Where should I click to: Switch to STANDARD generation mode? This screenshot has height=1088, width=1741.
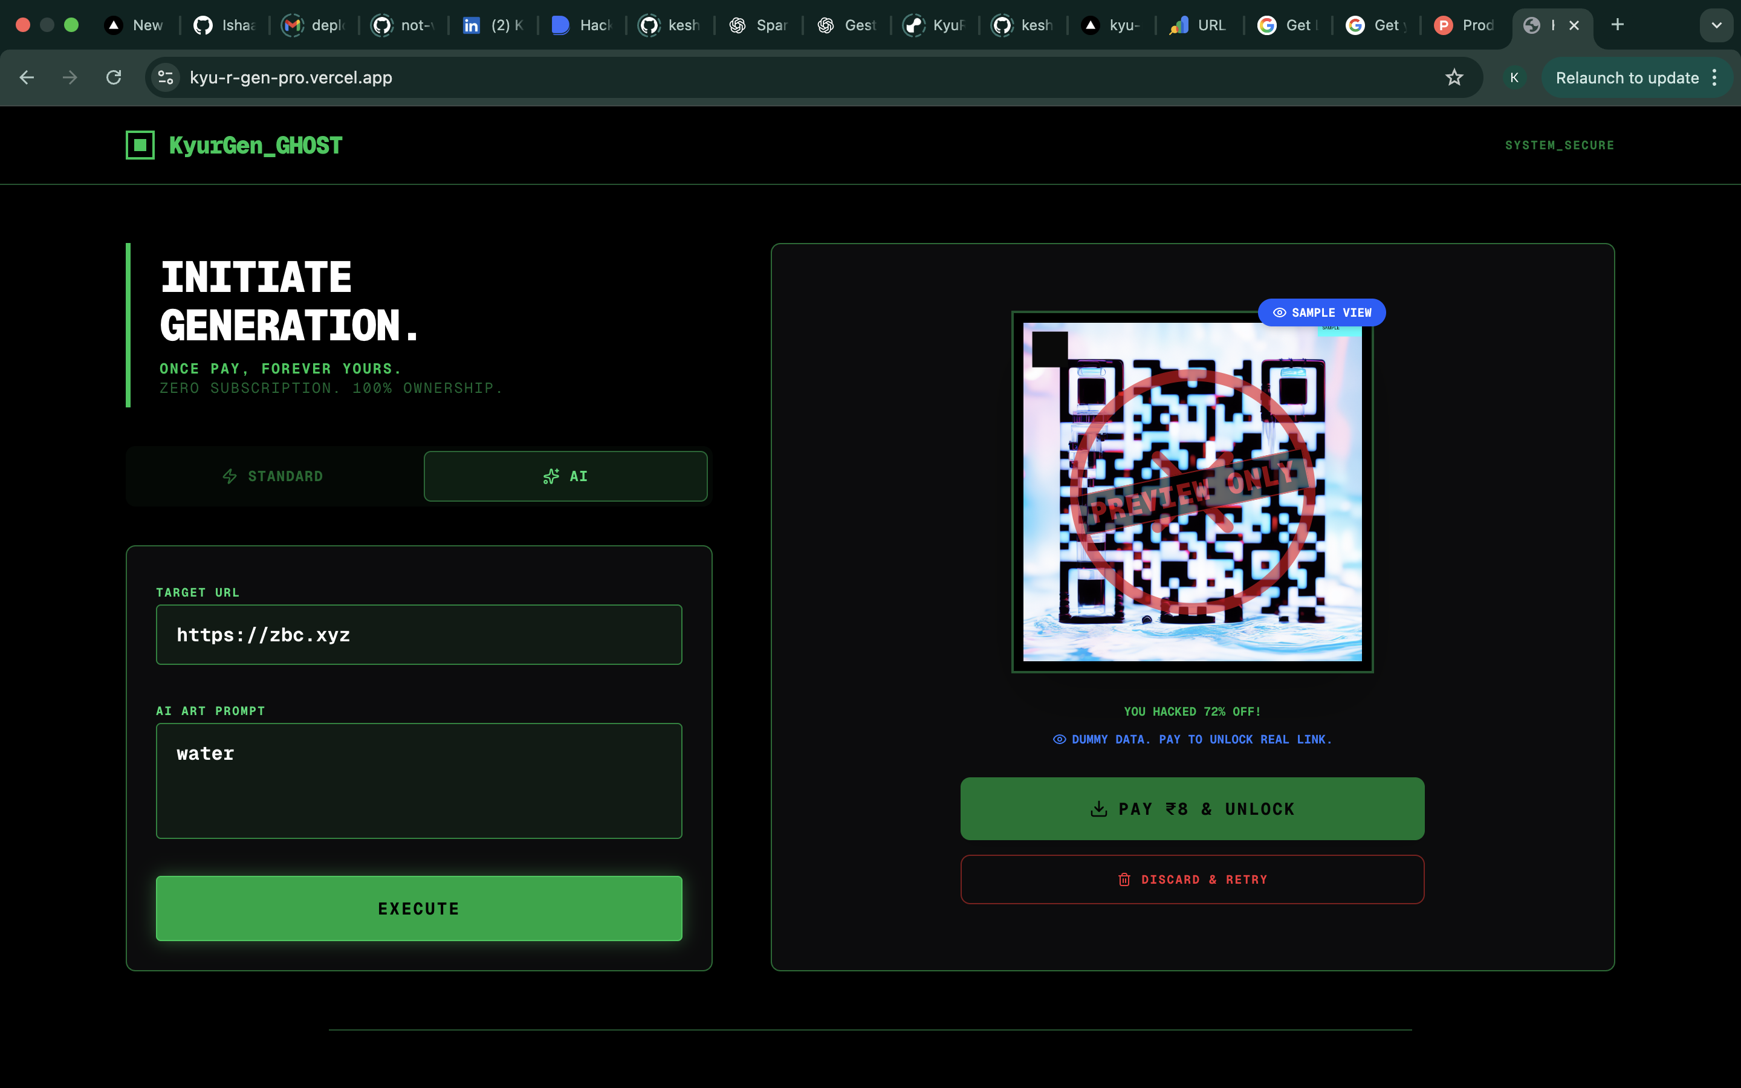274,476
